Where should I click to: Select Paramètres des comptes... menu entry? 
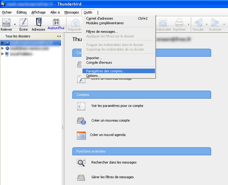[119, 71]
